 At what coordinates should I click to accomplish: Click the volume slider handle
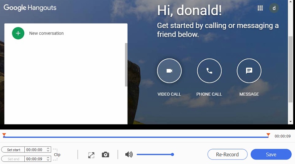tap(172, 154)
